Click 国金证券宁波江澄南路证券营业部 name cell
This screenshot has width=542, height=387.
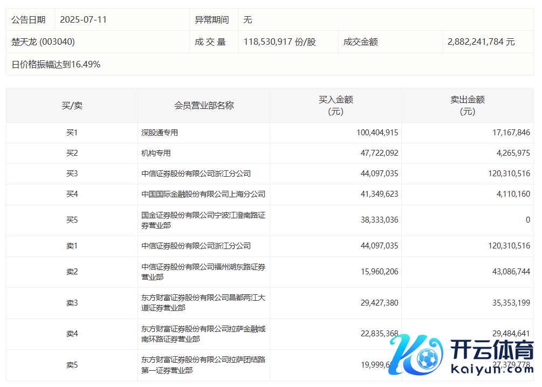coord(203,220)
